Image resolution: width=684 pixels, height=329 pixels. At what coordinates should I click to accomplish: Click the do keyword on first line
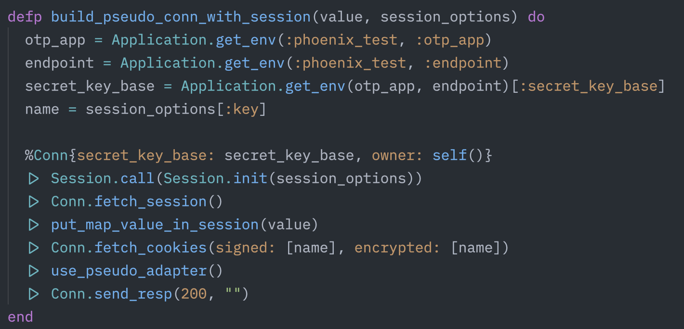point(536,17)
